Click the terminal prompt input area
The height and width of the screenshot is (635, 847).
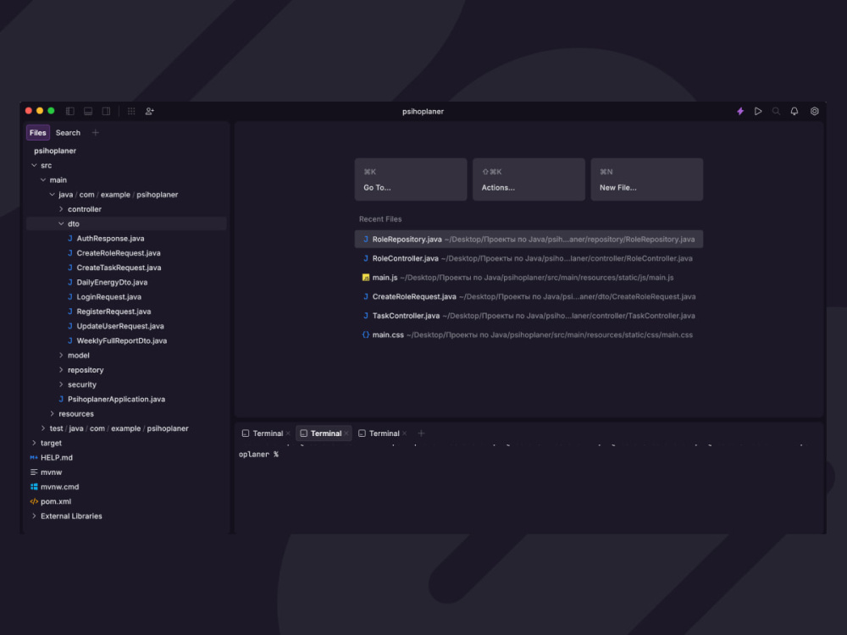(x=529, y=455)
